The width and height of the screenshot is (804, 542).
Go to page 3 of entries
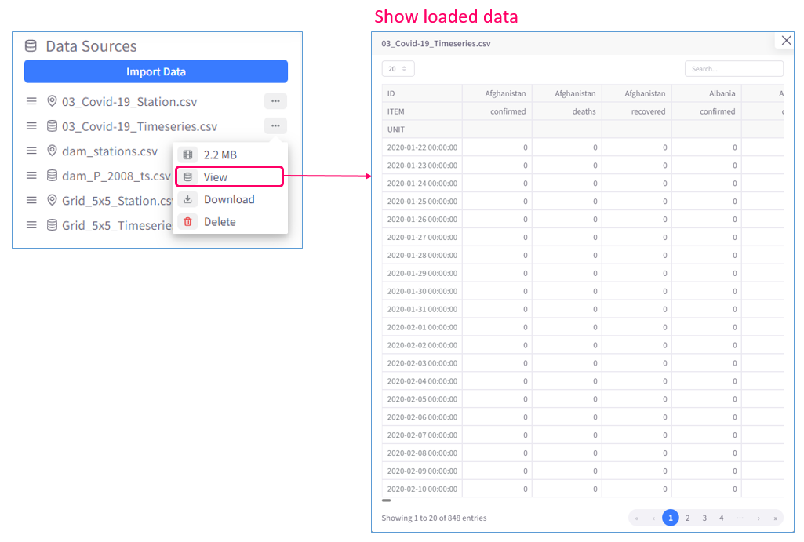(x=704, y=518)
